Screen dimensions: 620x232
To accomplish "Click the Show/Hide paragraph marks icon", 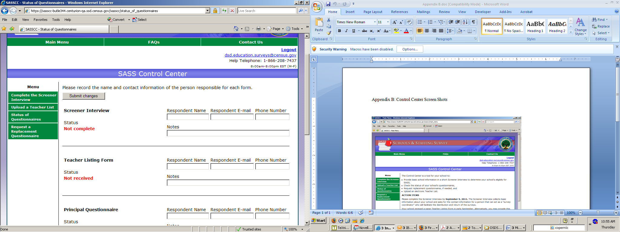I will coord(473,22).
